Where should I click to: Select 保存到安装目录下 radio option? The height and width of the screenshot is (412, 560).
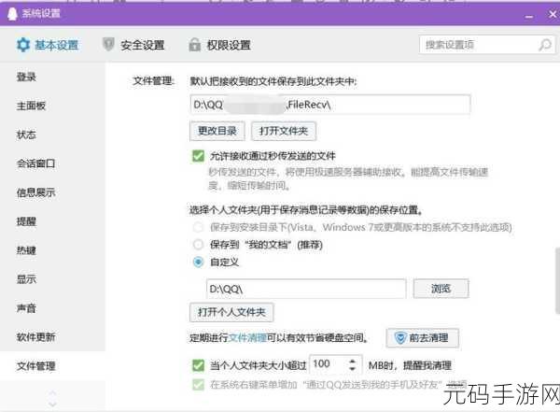click(x=198, y=227)
